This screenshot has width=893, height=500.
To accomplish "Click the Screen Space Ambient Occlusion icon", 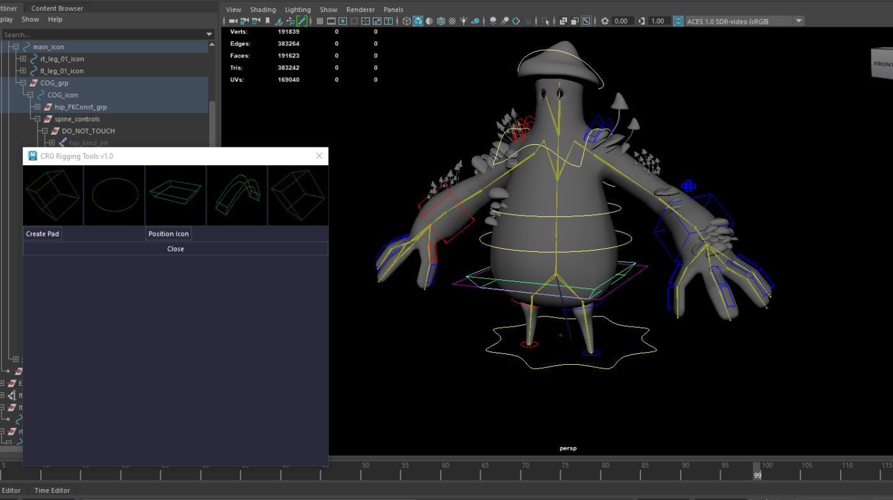I will point(493,21).
